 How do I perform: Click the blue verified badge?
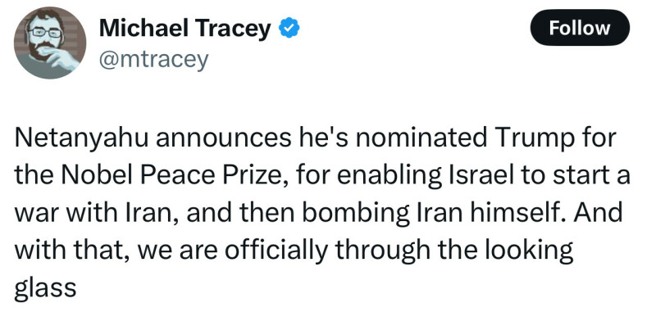289,29
